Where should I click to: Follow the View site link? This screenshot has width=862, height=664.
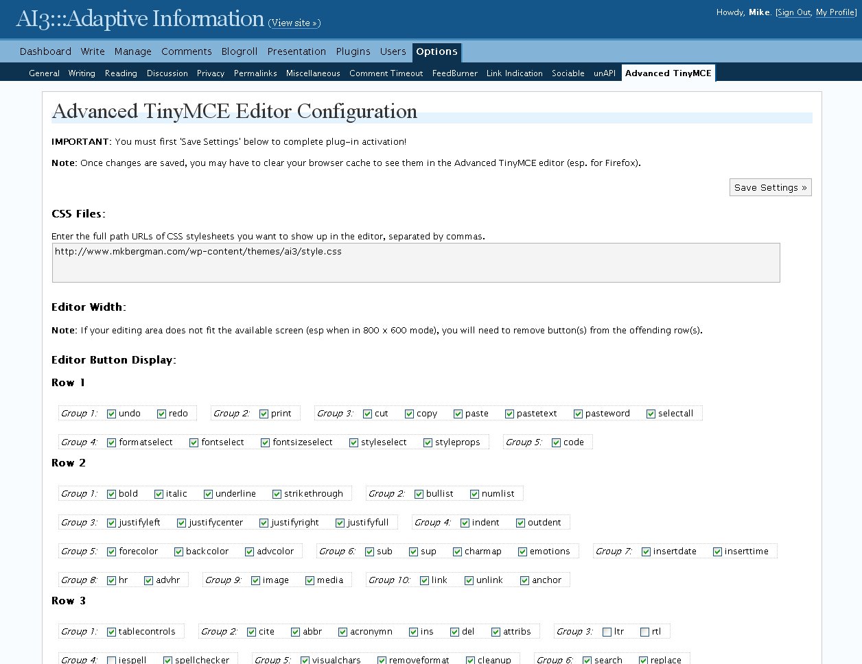(294, 23)
